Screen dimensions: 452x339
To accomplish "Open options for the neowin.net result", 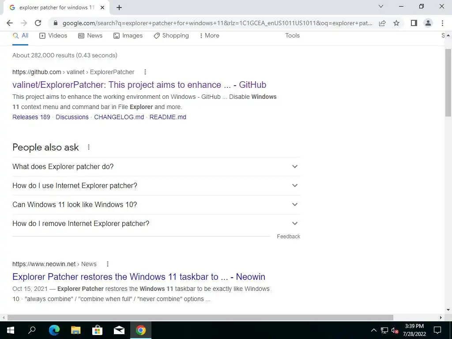I will tap(108, 264).
